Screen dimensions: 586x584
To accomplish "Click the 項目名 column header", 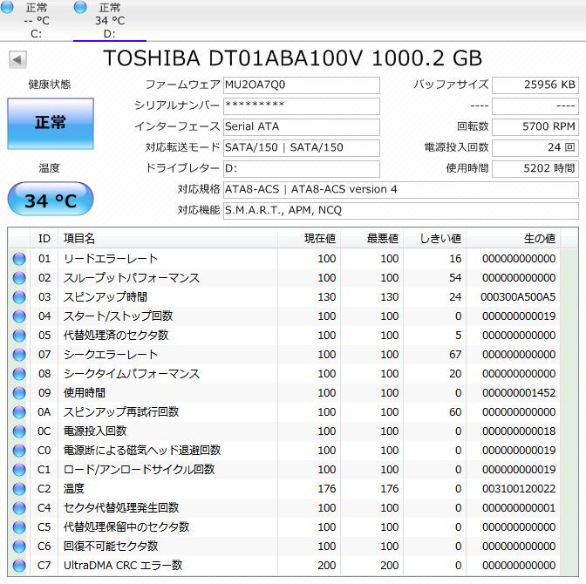I will (x=166, y=238).
